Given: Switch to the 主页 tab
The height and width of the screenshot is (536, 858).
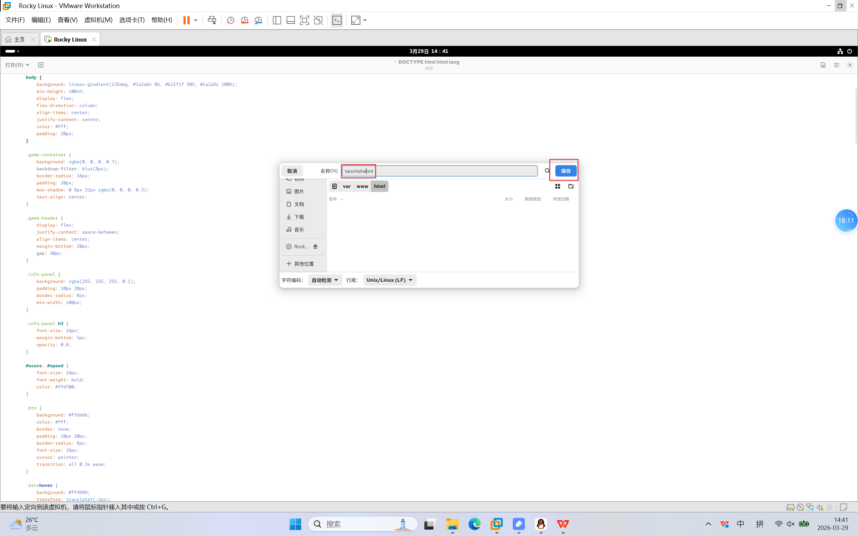Looking at the screenshot, I should click(19, 39).
